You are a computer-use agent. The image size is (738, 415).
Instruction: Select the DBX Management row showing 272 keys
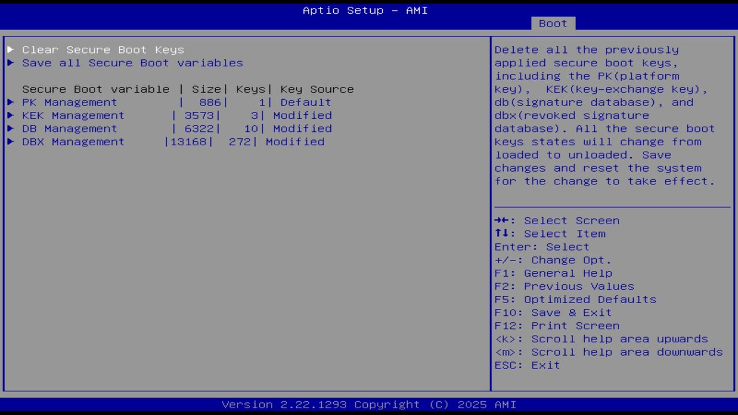pyautogui.click(x=173, y=142)
